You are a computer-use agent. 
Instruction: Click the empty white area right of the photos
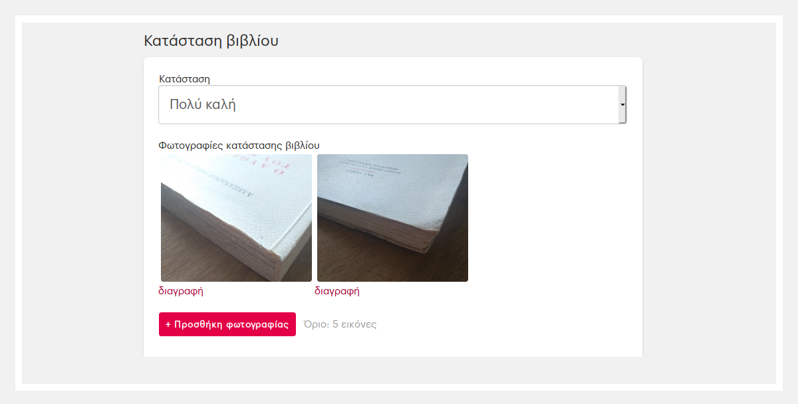pos(549,218)
